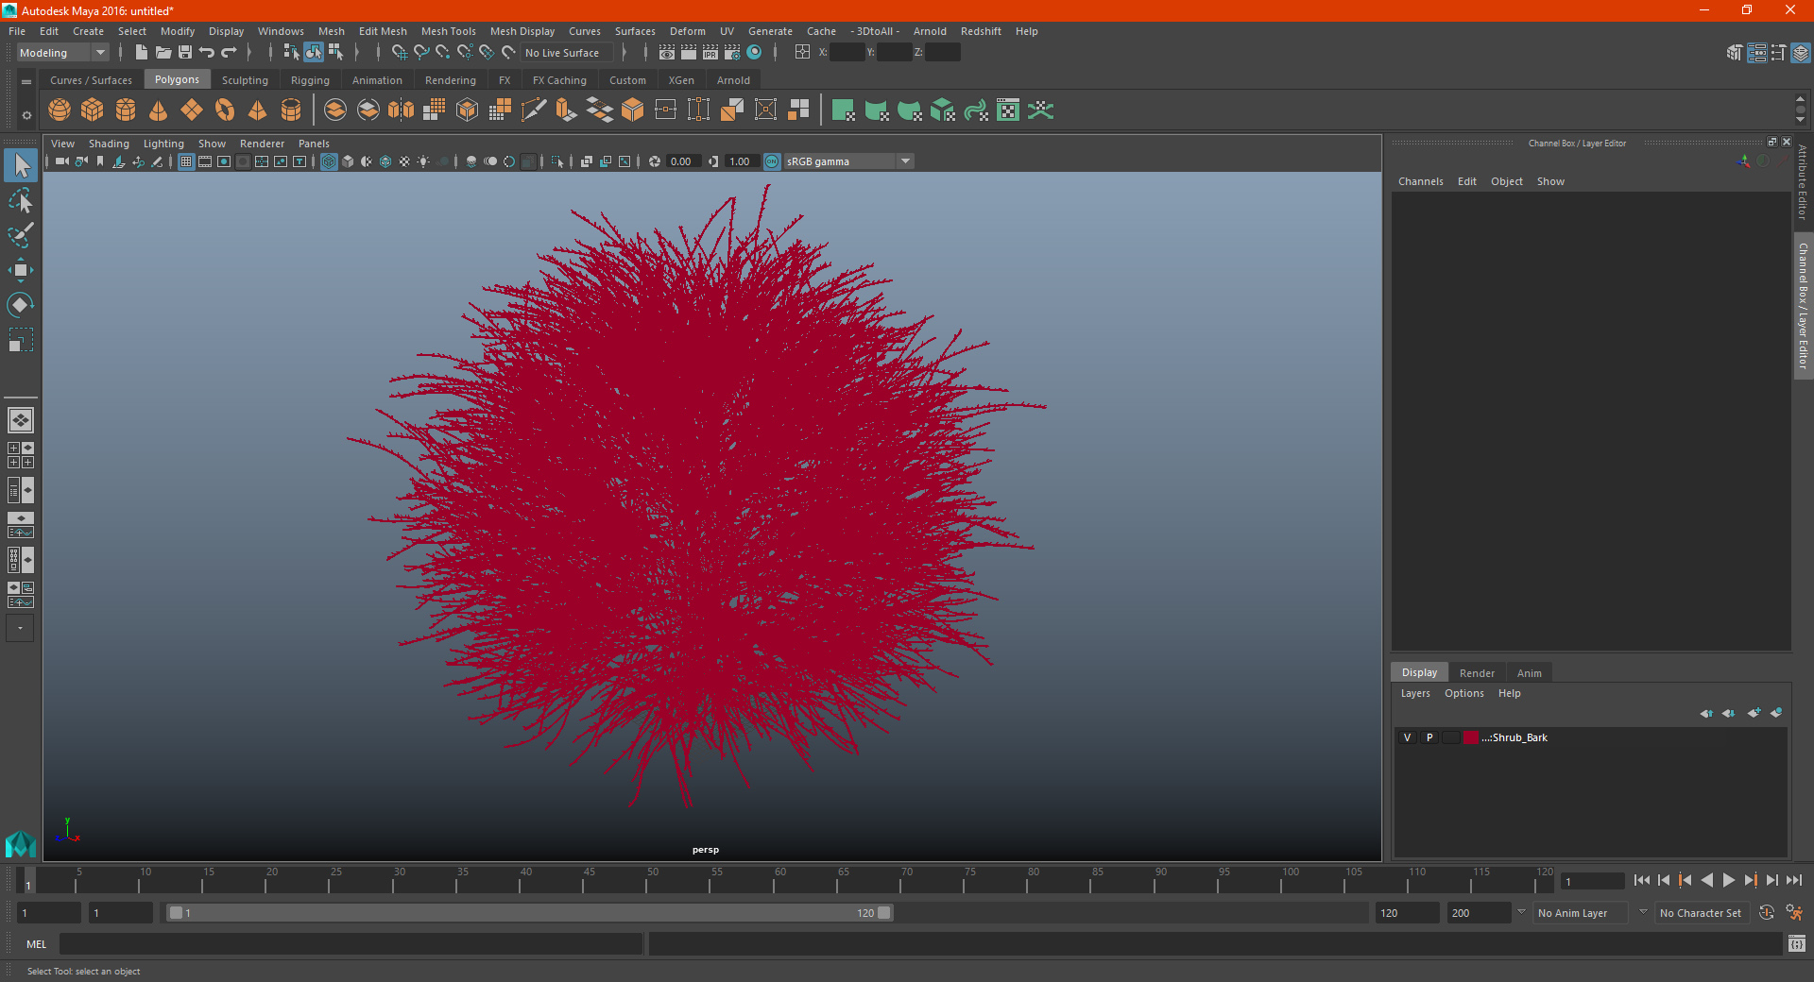Undo the last action
The image size is (1814, 982).
click(x=207, y=53)
